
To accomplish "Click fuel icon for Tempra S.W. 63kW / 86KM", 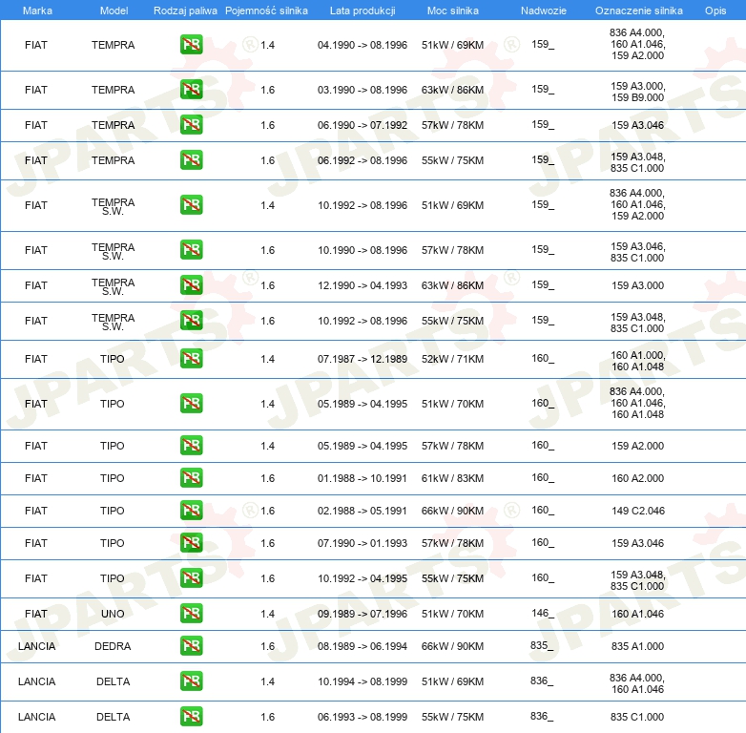I will point(191,285).
